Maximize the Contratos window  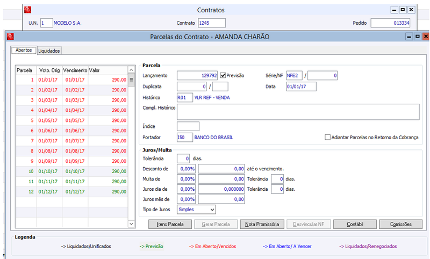(403, 10)
